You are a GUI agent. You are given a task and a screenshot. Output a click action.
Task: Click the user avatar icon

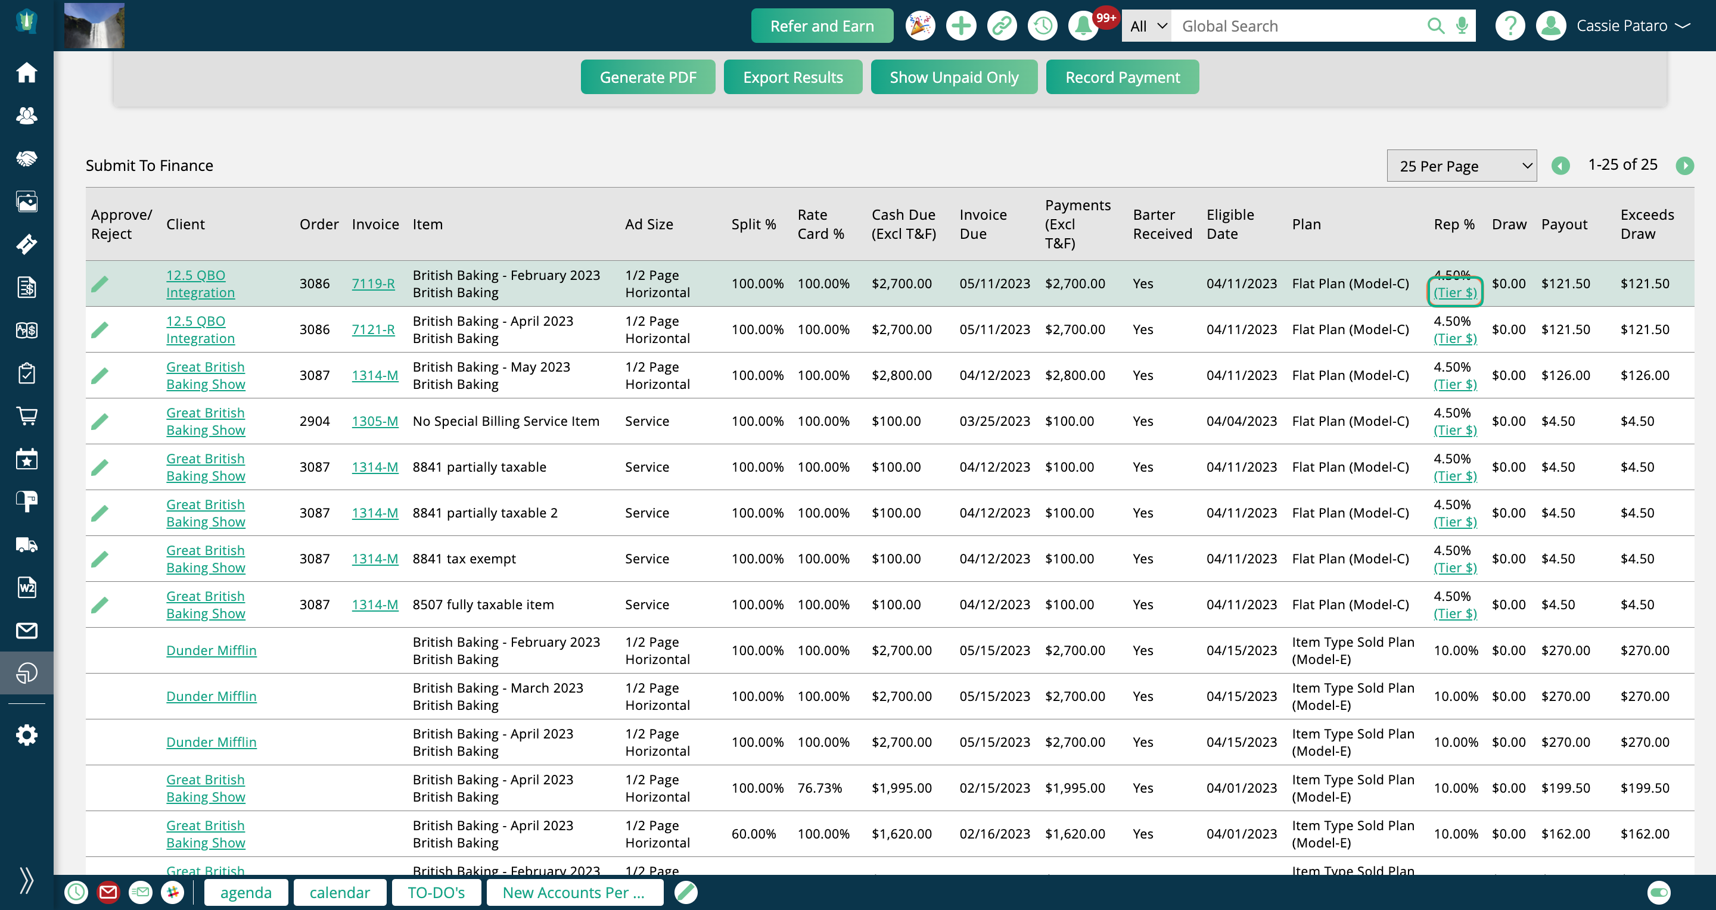[1551, 26]
